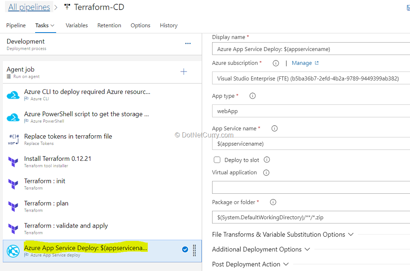Open the Manage subscription link
Image resolution: width=410 pixels, height=271 pixels.
(x=302, y=63)
